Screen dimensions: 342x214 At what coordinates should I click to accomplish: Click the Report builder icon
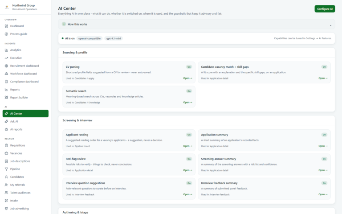6,97
